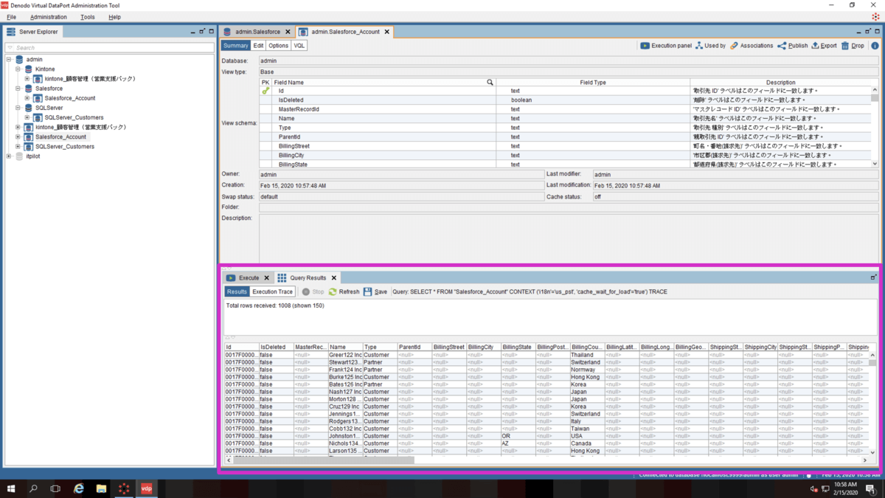Open File Explorer from the taskbar
This screenshot has width=885, height=498.
(101, 488)
